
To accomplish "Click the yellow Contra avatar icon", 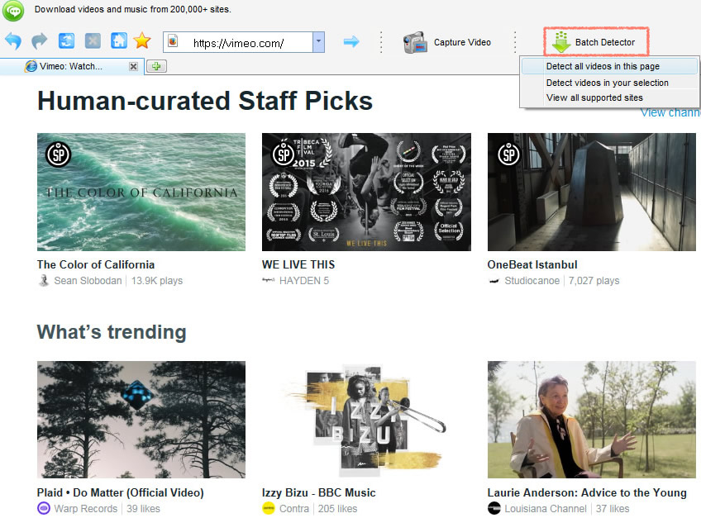I will pos(268,509).
